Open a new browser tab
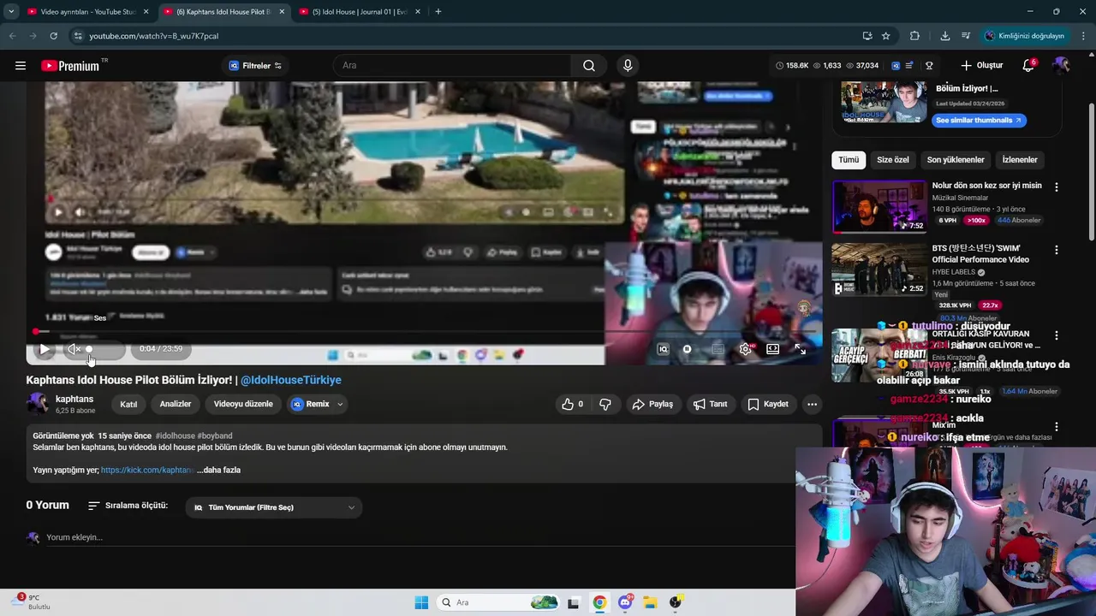 [x=438, y=12]
